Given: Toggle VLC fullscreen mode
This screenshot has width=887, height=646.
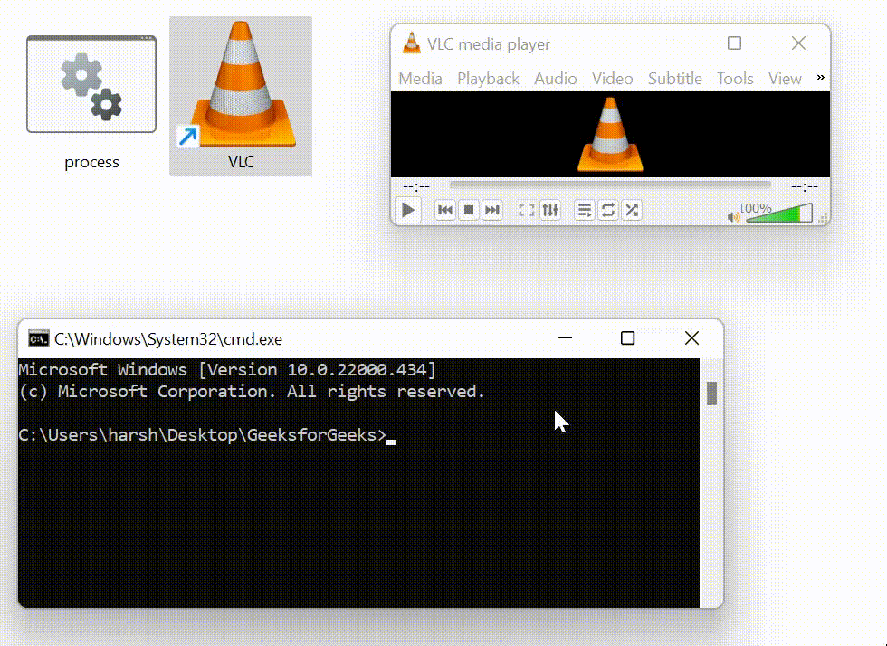Looking at the screenshot, I should click(527, 211).
